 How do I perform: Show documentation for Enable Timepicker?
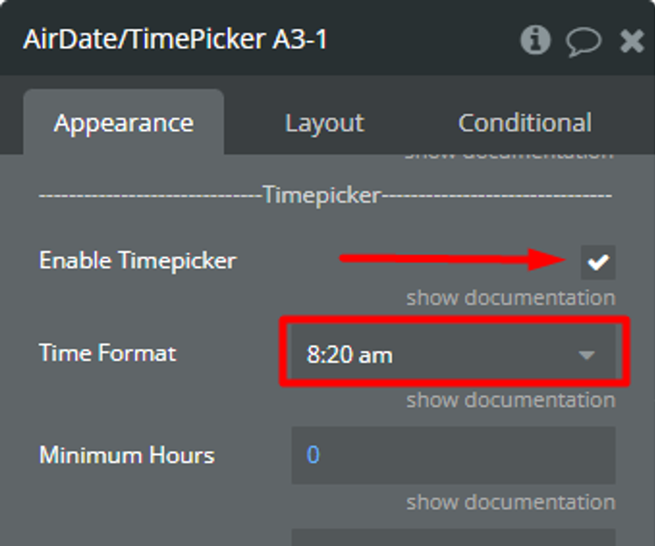pos(510,298)
